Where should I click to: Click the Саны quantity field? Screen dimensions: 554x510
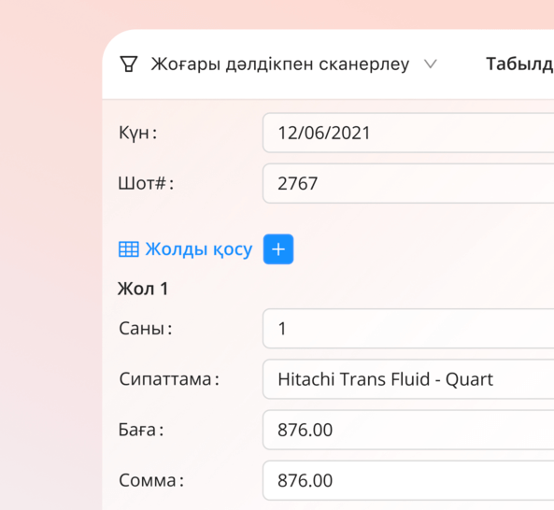408,329
